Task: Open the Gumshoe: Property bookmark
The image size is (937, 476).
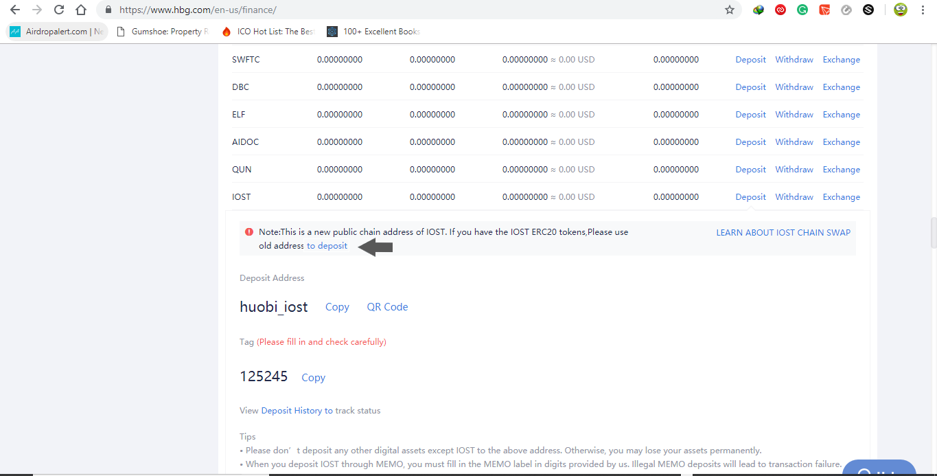Action: pos(163,32)
